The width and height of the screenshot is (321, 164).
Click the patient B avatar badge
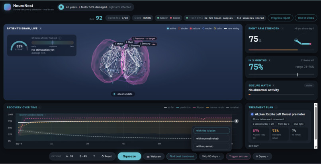[x=61, y=7]
